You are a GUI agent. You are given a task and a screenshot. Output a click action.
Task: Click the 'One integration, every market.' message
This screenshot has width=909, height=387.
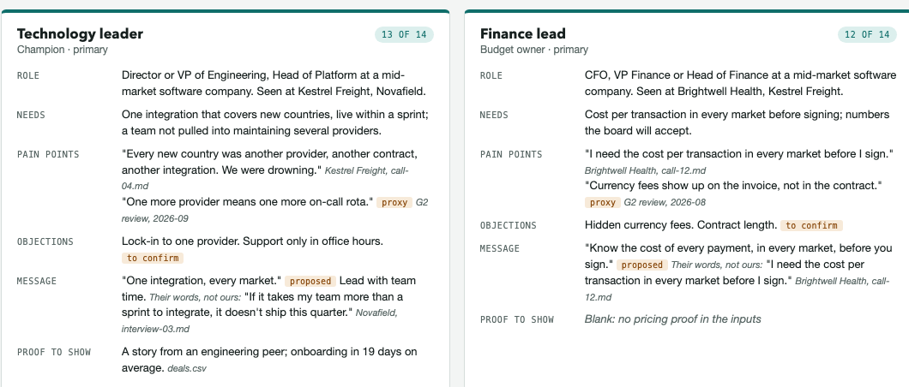point(202,281)
